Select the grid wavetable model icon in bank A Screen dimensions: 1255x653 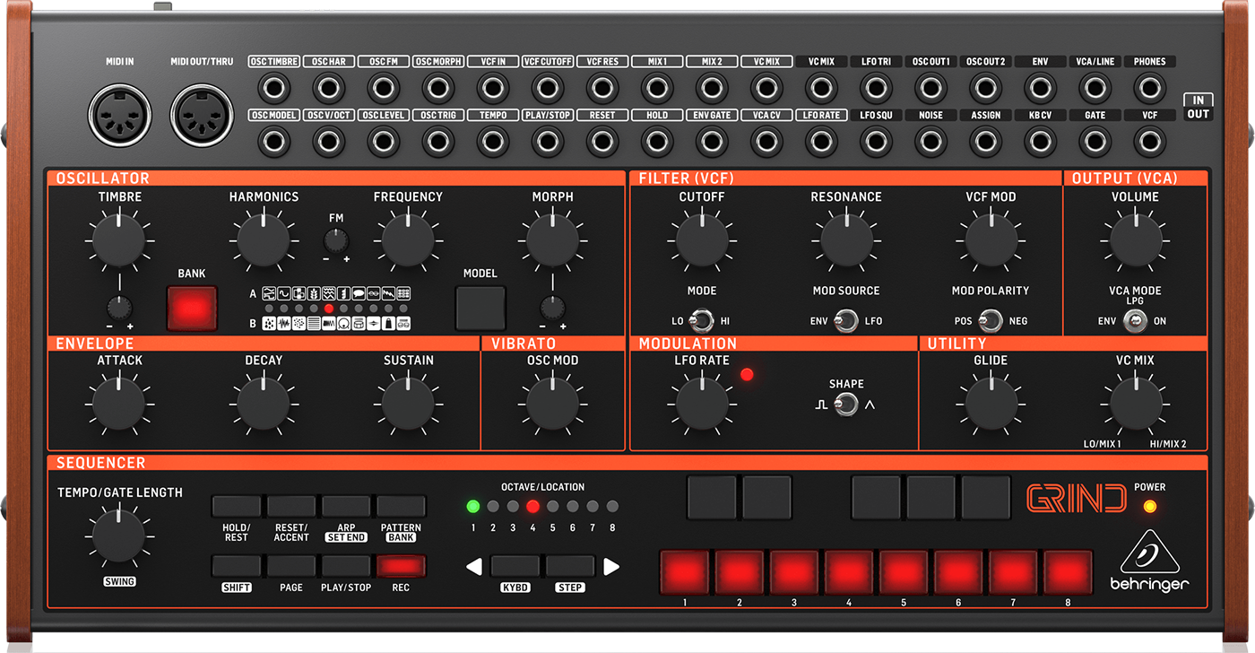coord(403,293)
